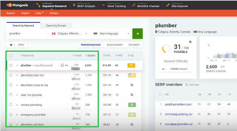Check the emergency plumber checkbox

coord(11,115)
